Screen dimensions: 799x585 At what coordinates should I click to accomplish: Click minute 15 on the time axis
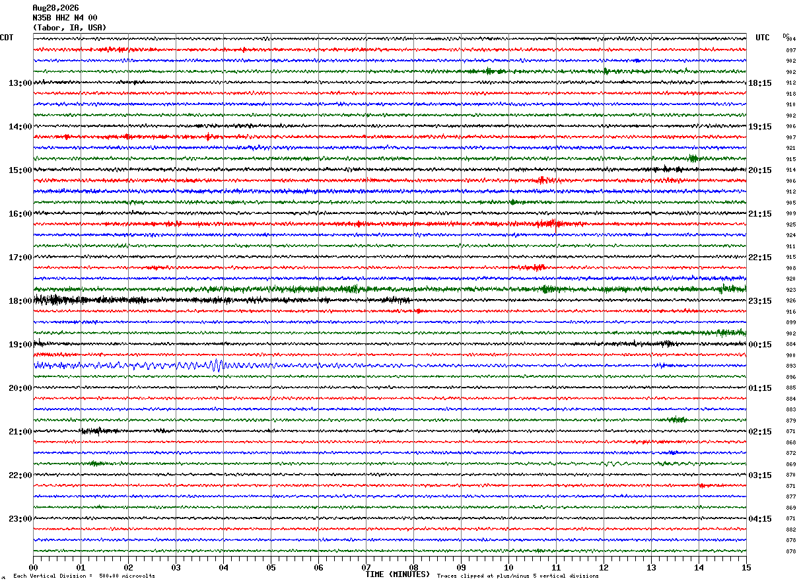(746, 567)
